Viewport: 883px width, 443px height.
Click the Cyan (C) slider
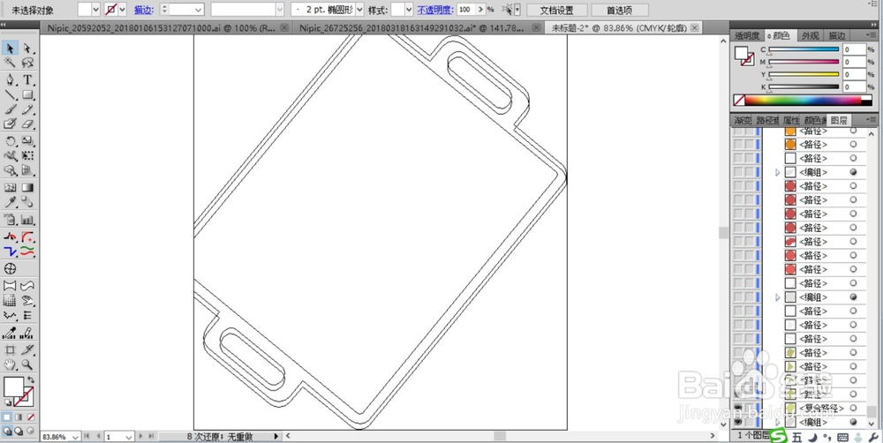[x=804, y=49]
